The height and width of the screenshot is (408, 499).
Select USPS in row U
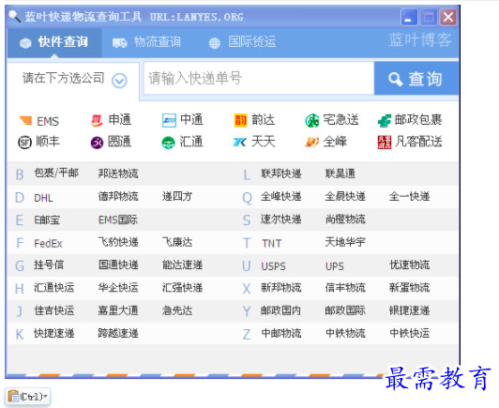273,266
